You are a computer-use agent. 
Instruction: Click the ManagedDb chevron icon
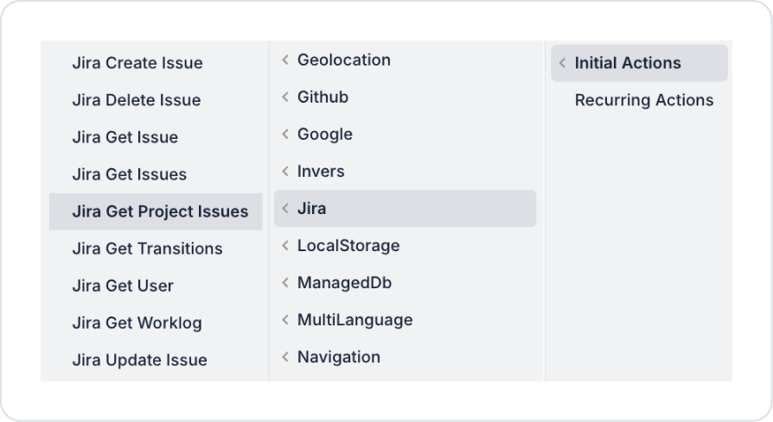click(285, 283)
